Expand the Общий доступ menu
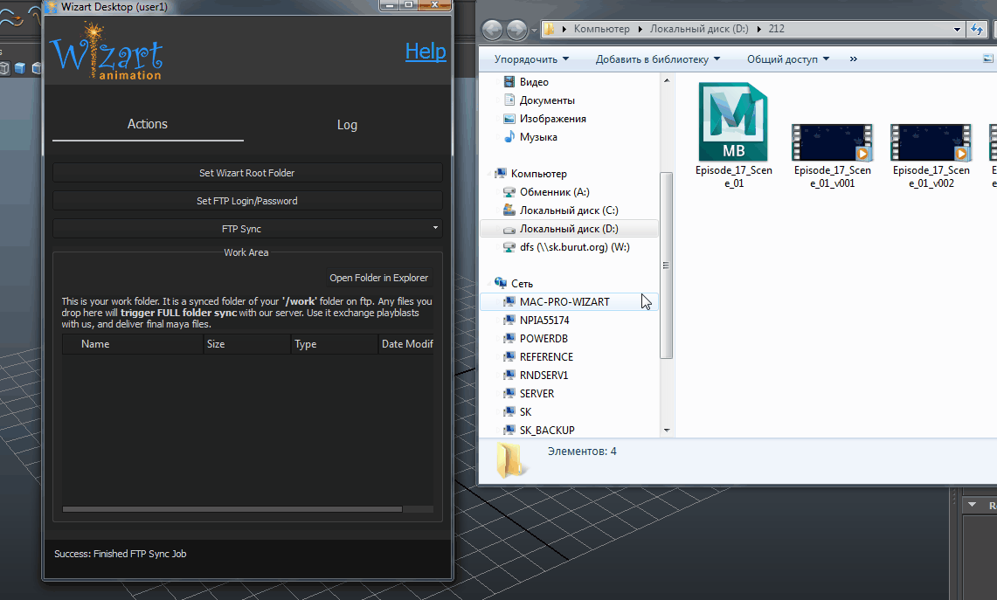Screen dimensions: 997x600 (x=787, y=59)
